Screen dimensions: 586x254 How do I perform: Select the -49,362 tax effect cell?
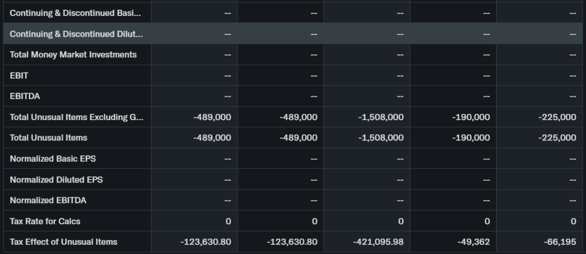[473, 242]
